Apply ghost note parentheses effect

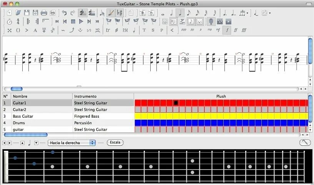click(18, 30)
